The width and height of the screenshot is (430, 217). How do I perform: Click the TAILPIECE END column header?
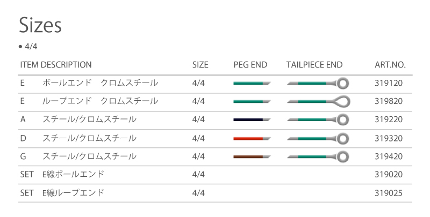click(x=314, y=65)
